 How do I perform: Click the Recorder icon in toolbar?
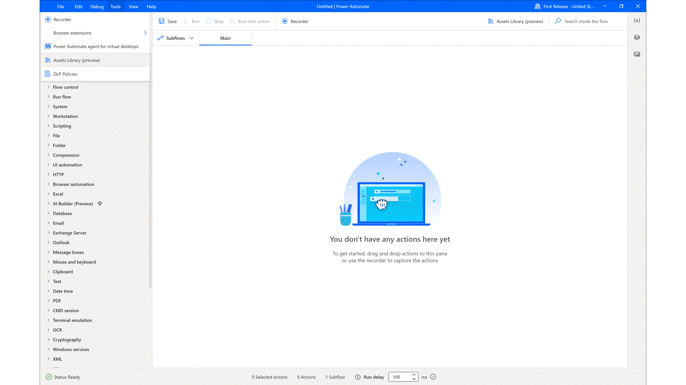[x=284, y=21]
